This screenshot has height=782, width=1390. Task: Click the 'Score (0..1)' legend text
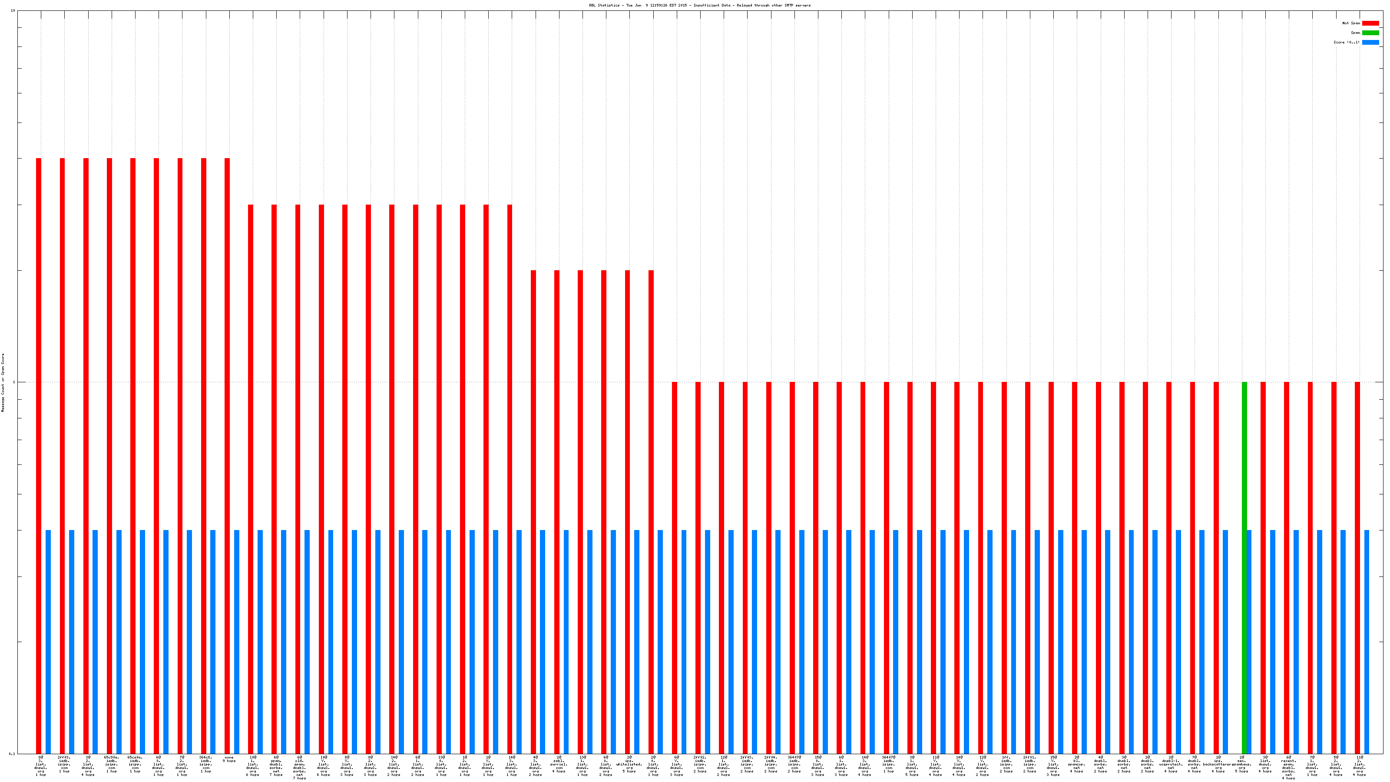click(x=1346, y=42)
